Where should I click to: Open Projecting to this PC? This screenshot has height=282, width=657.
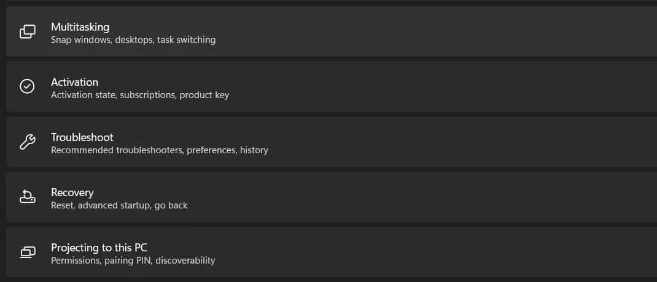coord(332,252)
